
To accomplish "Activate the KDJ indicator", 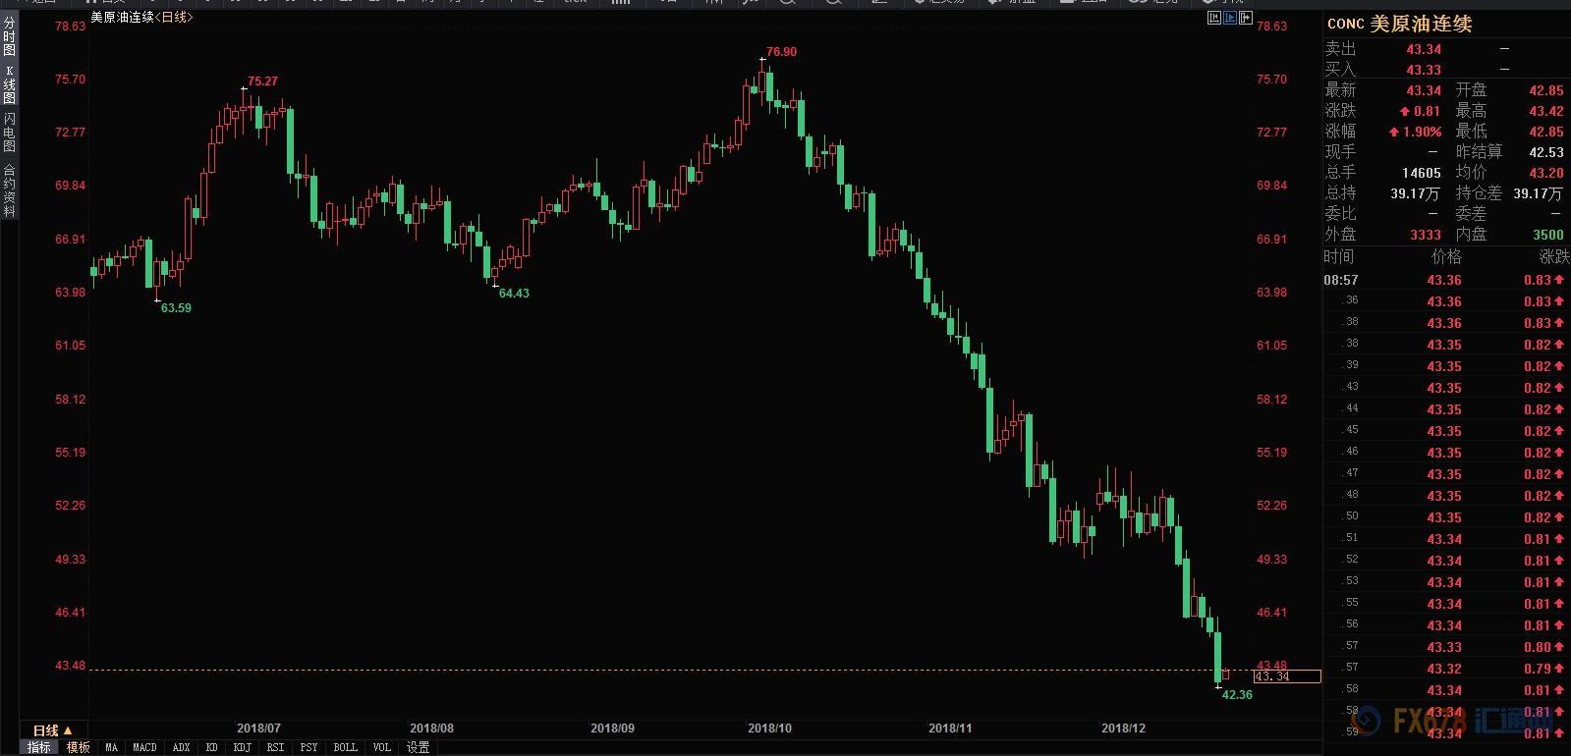I will [x=242, y=747].
